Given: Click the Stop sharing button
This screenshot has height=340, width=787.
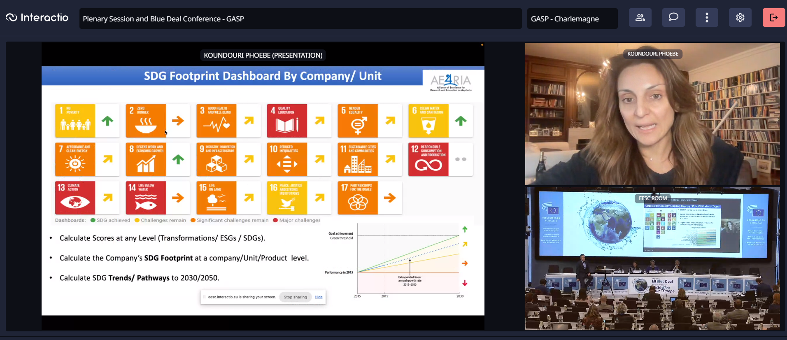Looking at the screenshot, I should [x=295, y=297].
